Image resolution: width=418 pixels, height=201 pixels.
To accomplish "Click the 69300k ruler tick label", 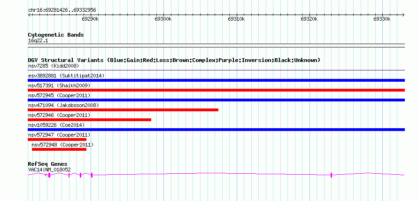I will [x=163, y=19].
